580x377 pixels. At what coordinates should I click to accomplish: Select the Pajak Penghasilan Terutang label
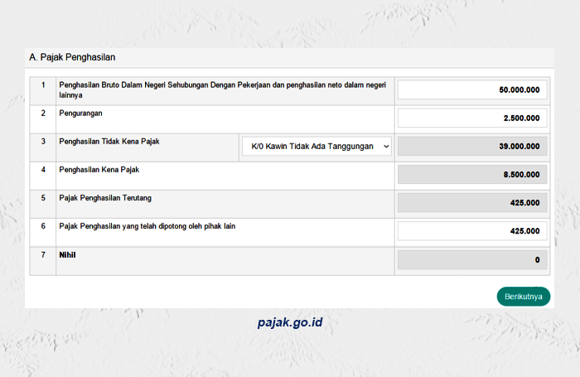point(105,198)
